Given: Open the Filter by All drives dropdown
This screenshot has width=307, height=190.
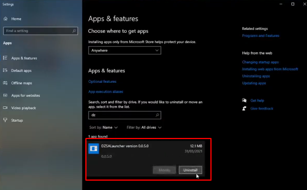Looking at the screenshot, I should (144, 127).
